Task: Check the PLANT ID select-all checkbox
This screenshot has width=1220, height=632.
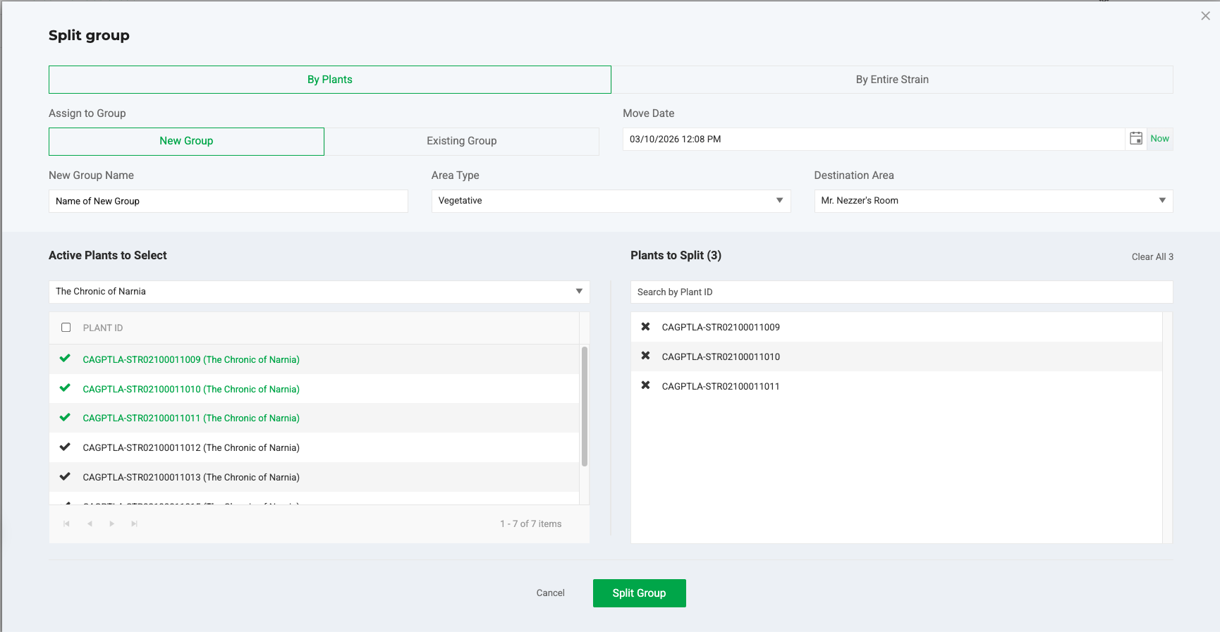Action: click(66, 328)
